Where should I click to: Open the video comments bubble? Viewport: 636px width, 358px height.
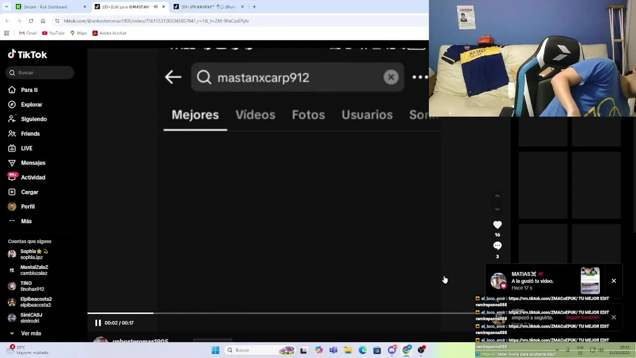coord(497,246)
